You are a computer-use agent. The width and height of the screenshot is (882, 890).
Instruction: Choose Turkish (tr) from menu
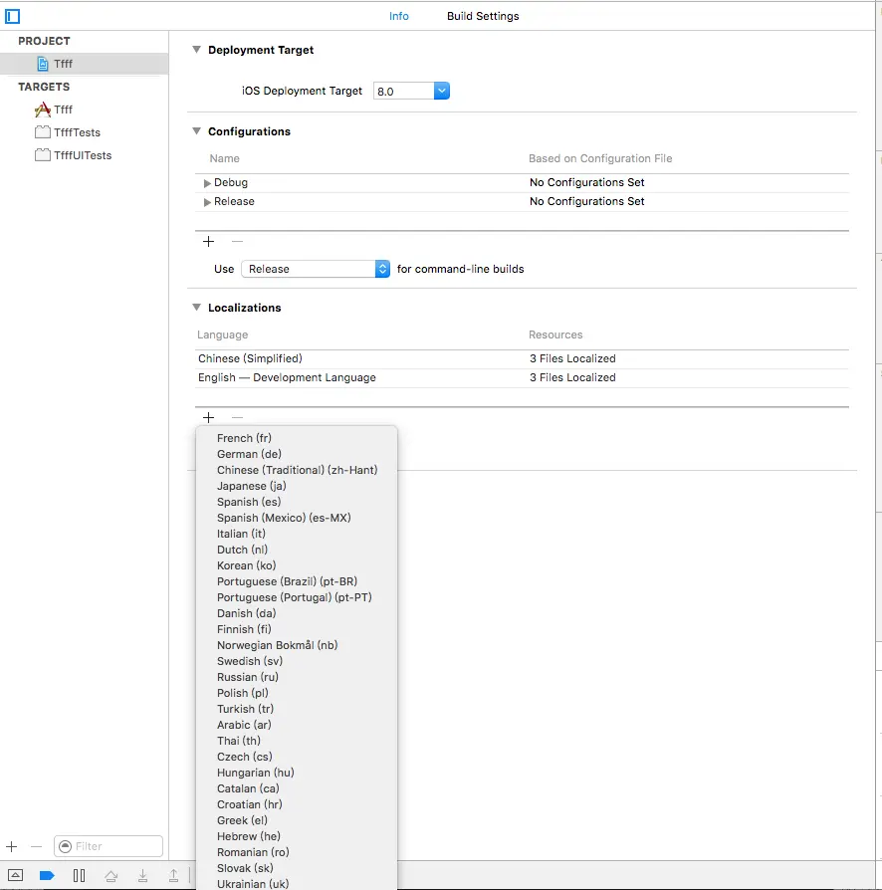point(297,709)
